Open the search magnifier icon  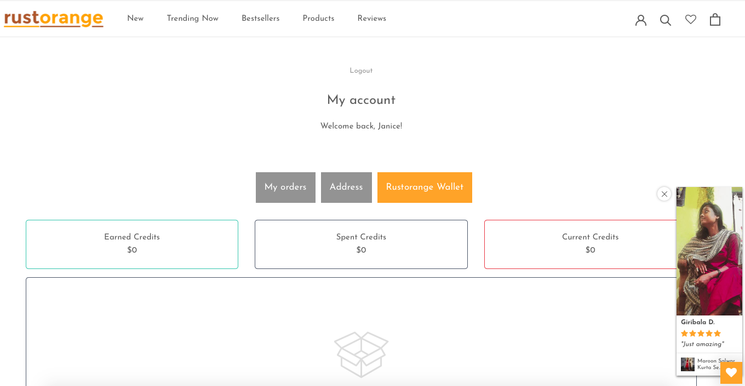tap(666, 20)
